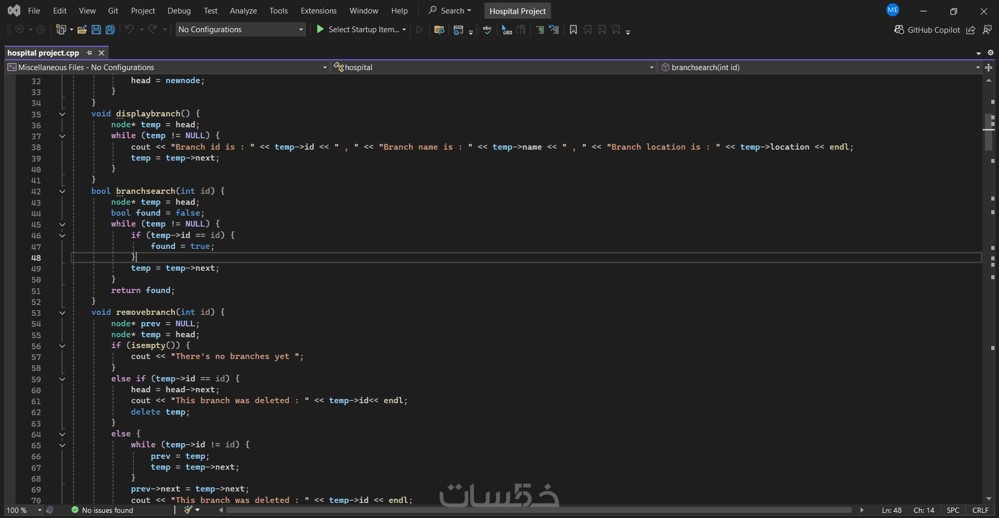Expand the Select Startup Item dropdown arrow
Viewport: 999px width, 518px height.
404,30
